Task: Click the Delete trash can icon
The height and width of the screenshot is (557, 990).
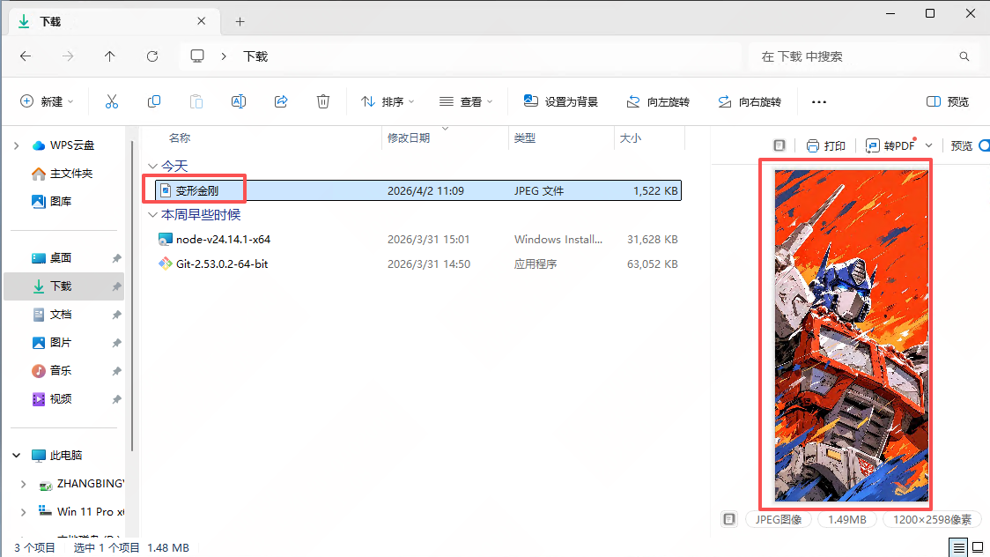Action: point(323,101)
